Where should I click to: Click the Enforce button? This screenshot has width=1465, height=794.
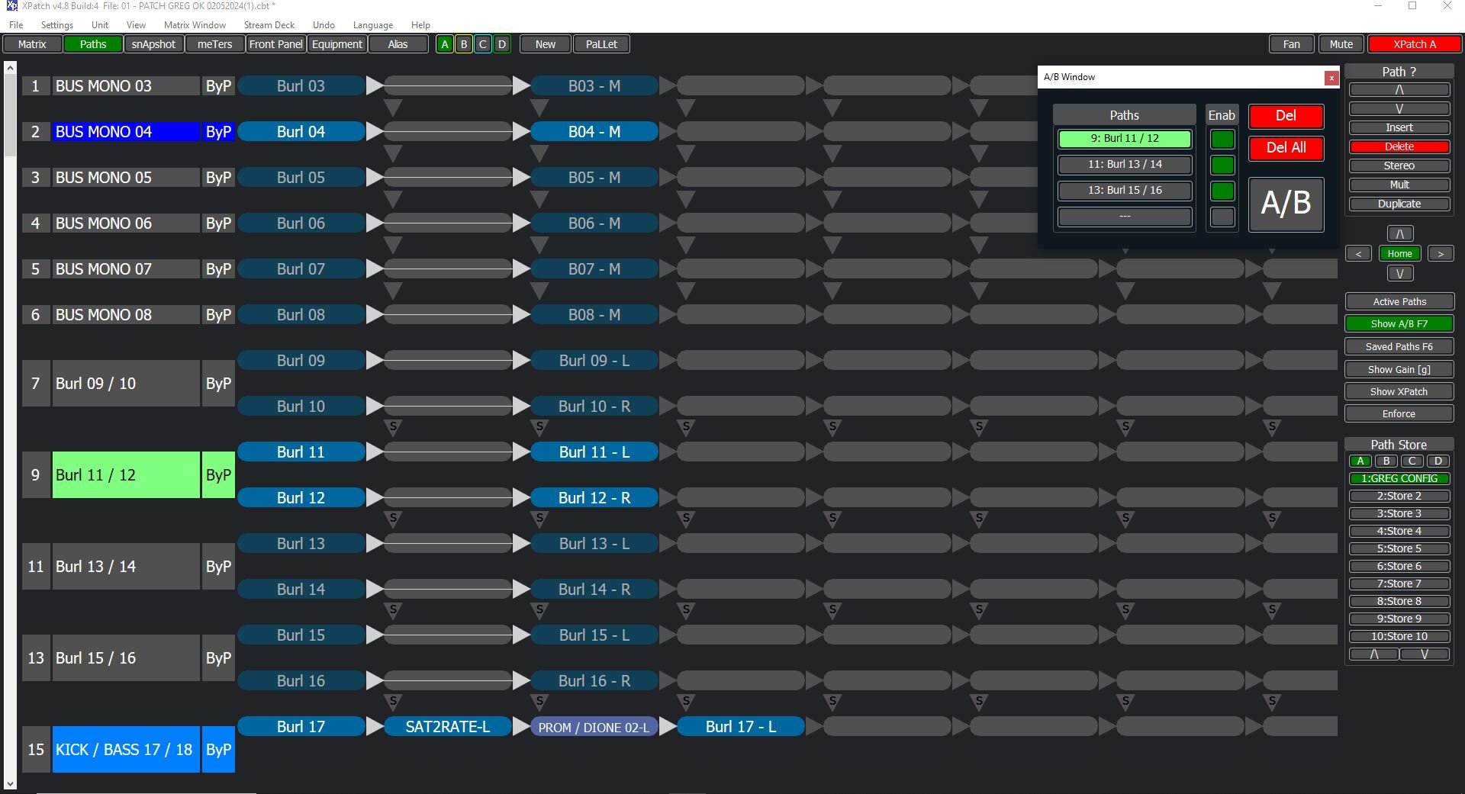[x=1399, y=414]
